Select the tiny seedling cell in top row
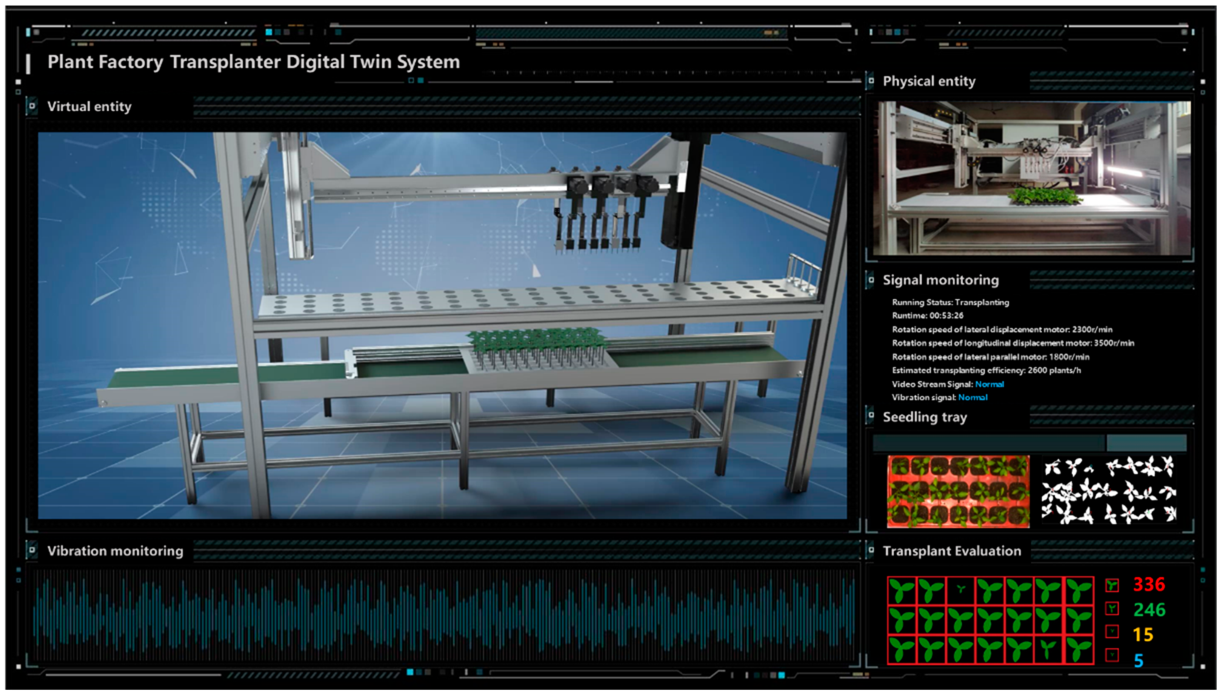 click(x=960, y=590)
